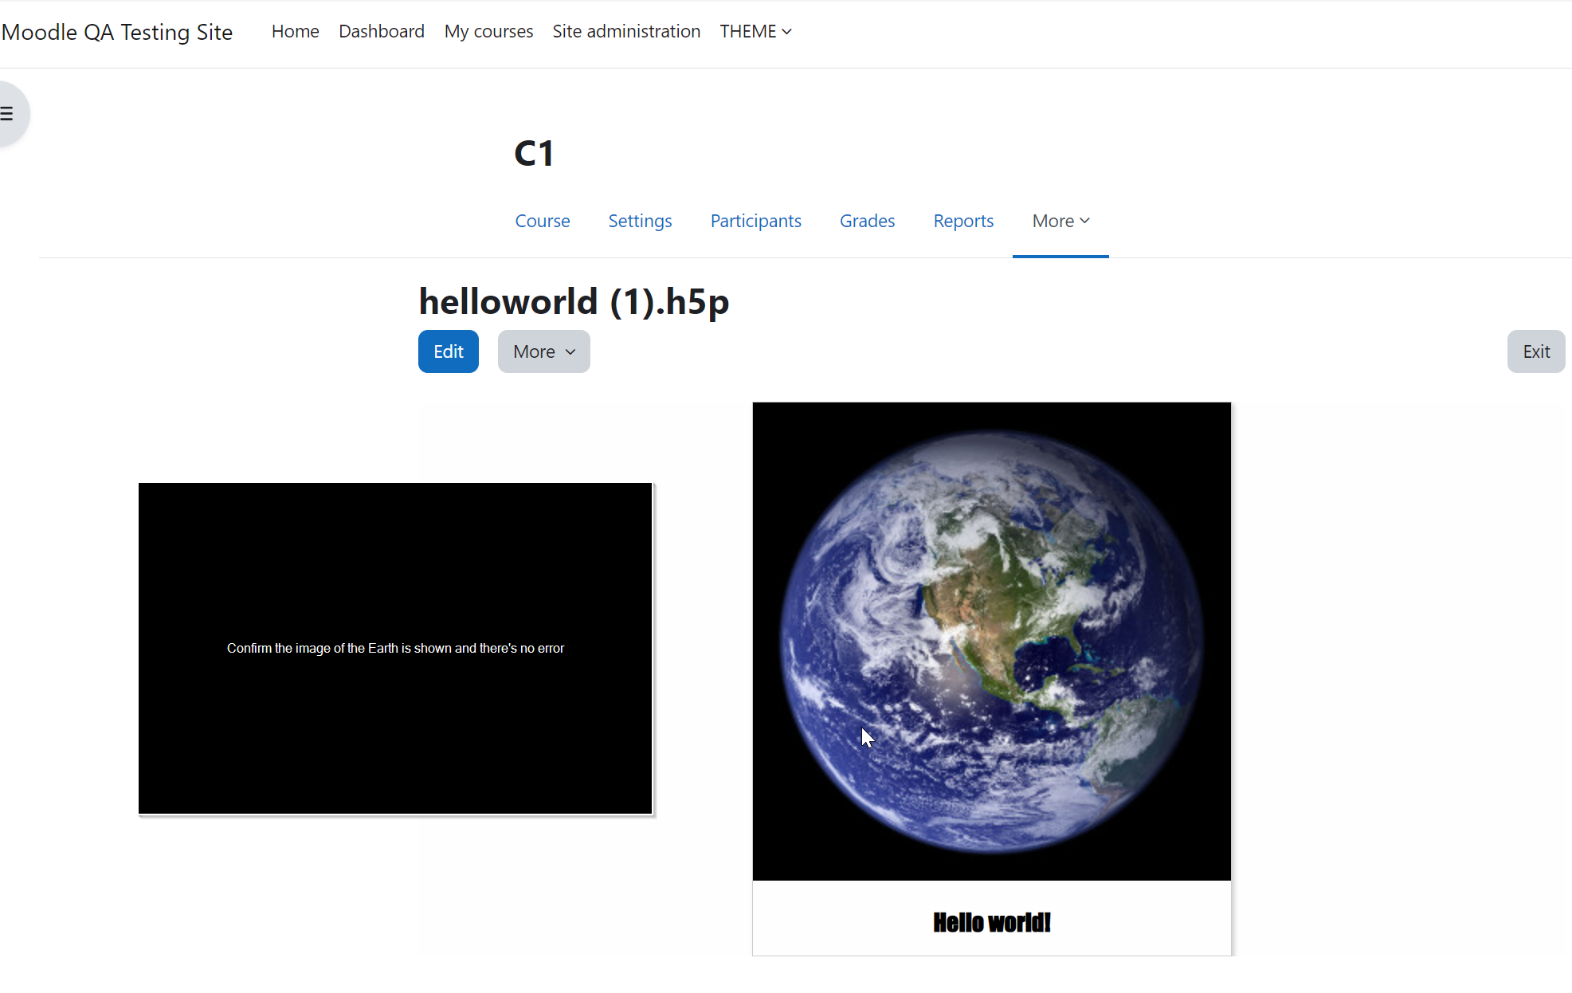Click the helloworld (1).h5p title
1572x993 pixels.
pyautogui.click(x=574, y=302)
